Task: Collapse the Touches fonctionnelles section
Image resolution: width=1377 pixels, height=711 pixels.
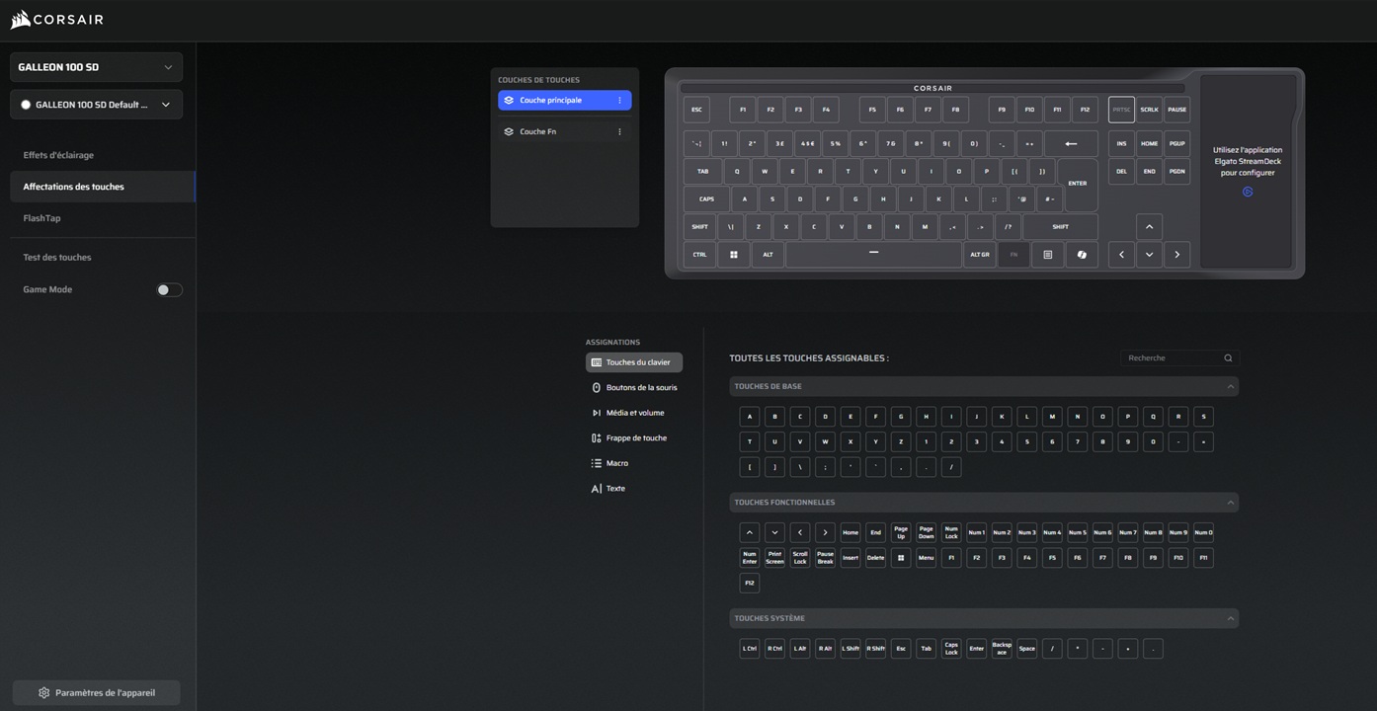Action: point(1230,503)
